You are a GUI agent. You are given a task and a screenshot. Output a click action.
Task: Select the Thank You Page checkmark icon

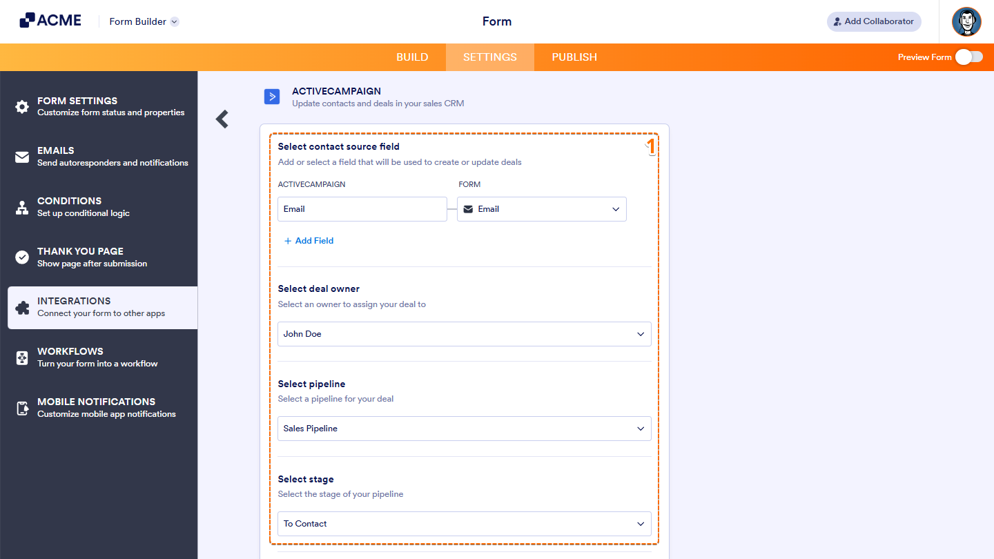pyautogui.click(x=21, y=257)
